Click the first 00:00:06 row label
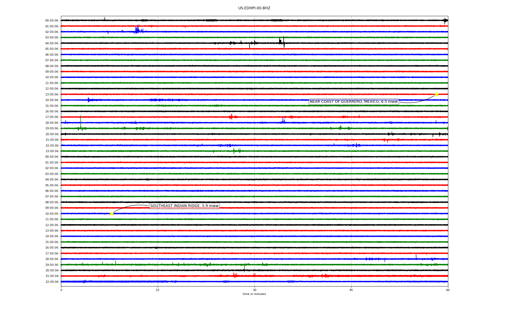The width and height of the screenshot is (509, 318). tap(52, 21)
